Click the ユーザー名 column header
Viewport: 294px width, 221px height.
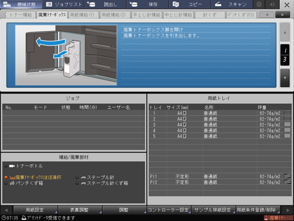click(119, 108)
